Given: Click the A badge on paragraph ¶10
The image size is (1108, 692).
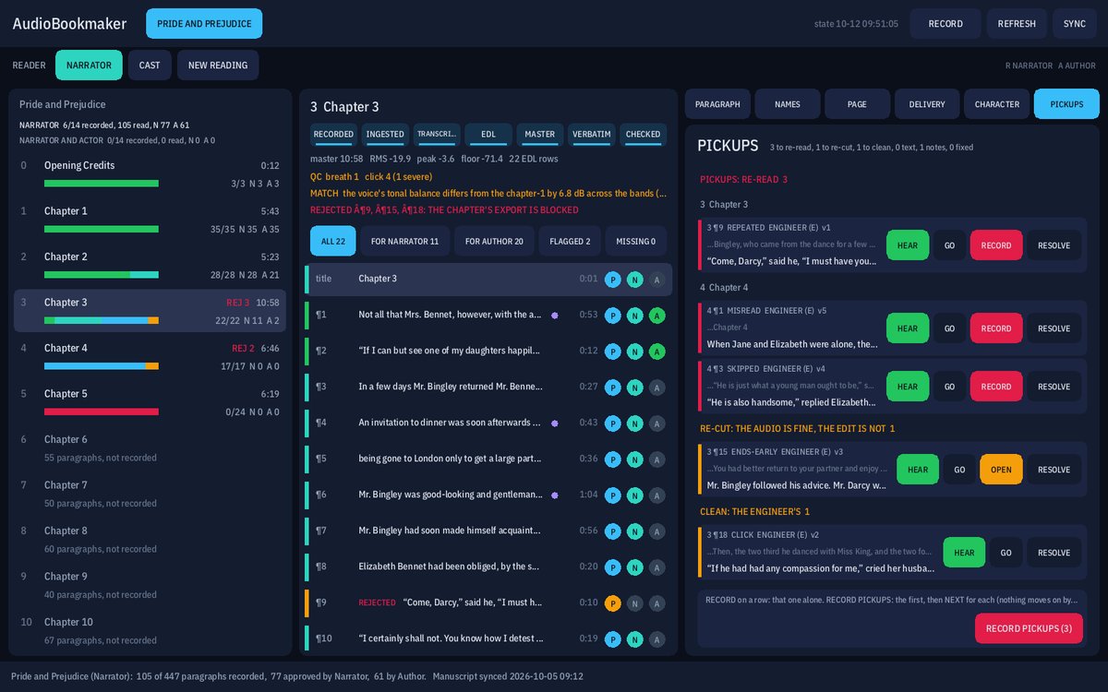Looking at the screenshot, I should (657, 638).
